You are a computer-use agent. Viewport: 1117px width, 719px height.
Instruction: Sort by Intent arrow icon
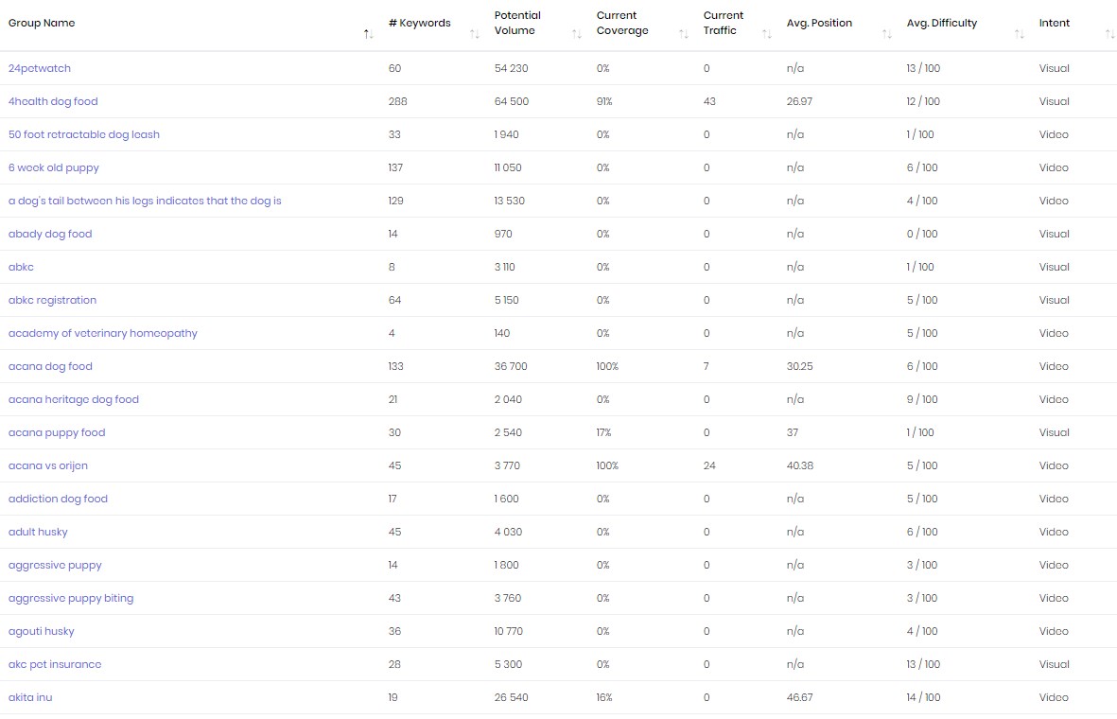pos(1109,33)
